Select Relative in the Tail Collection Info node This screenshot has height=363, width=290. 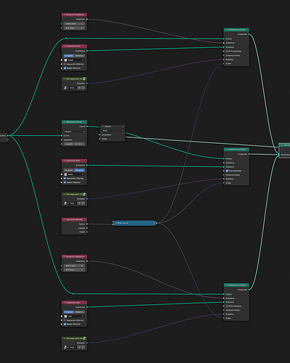click(80, 312)
